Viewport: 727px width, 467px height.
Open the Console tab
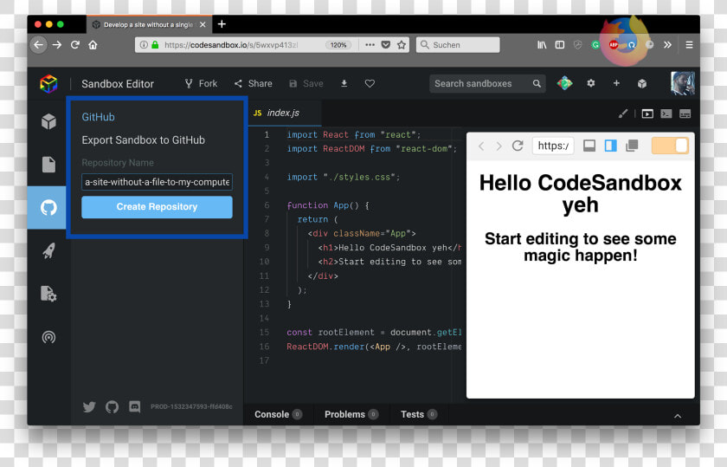coord(278,414)
